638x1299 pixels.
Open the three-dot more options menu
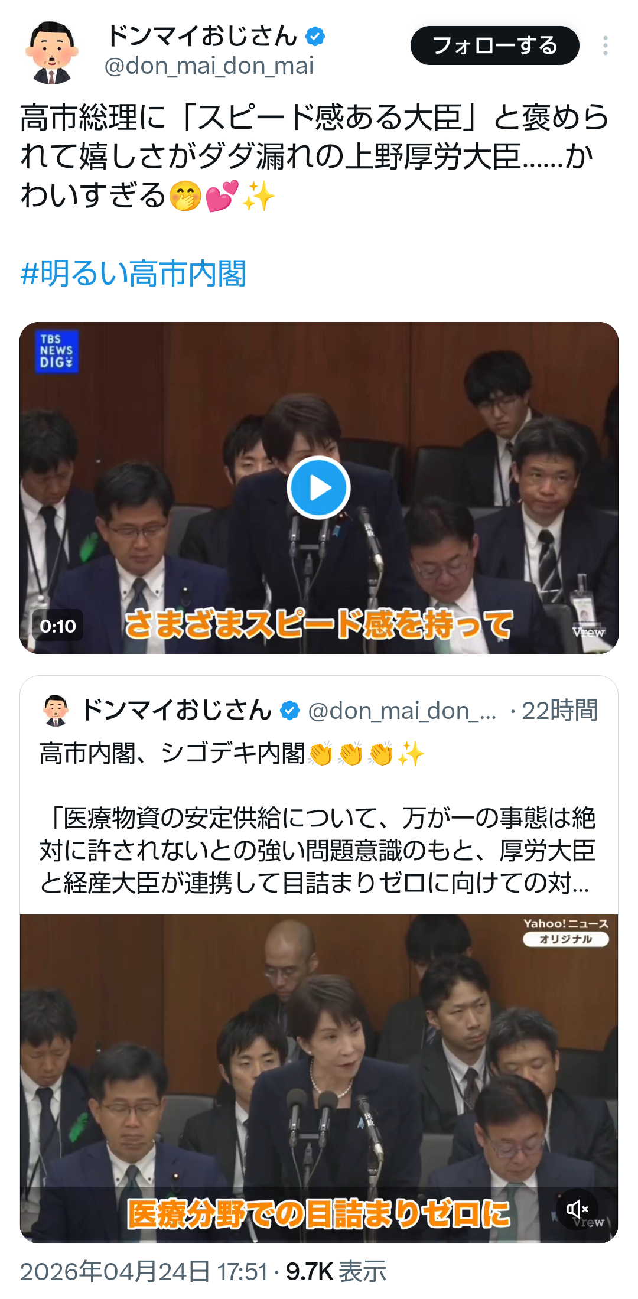click(606, 45)
